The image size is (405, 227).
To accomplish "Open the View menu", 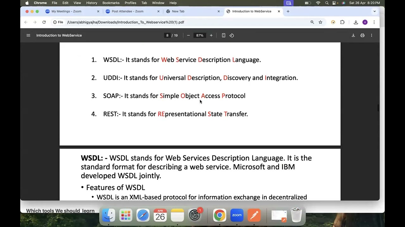I will [77, 3].
